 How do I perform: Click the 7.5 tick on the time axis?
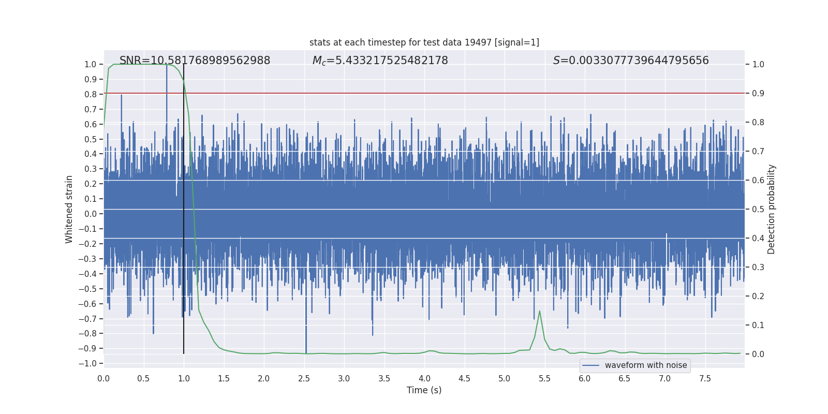(705, 378)
